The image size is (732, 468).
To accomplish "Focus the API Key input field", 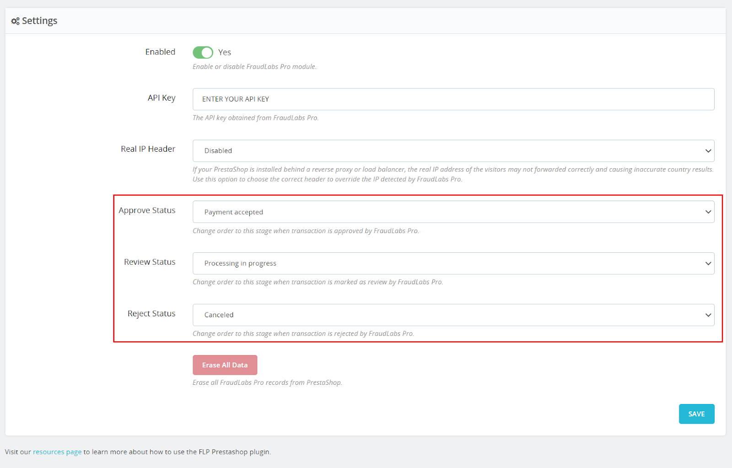I will [453, 99].
